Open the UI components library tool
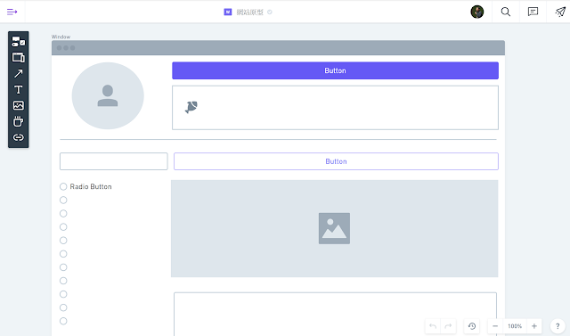This screenshot has height=336, width=570. (x=18, y=42)
